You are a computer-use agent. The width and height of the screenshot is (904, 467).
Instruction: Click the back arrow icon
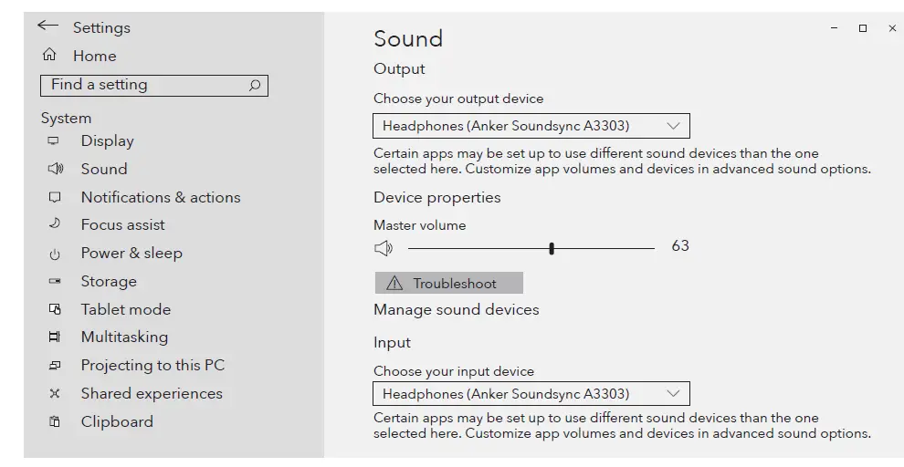(47, 26)
